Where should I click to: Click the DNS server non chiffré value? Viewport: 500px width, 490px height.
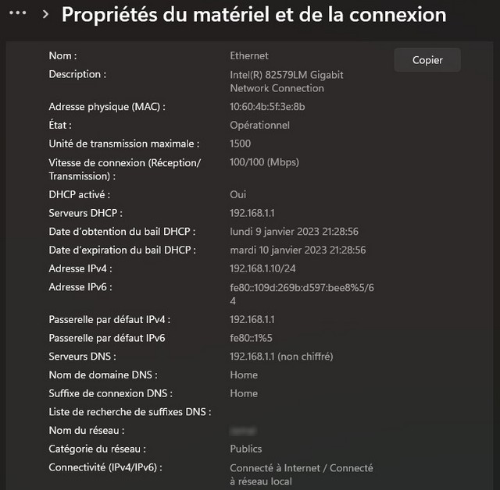[281, 357]
